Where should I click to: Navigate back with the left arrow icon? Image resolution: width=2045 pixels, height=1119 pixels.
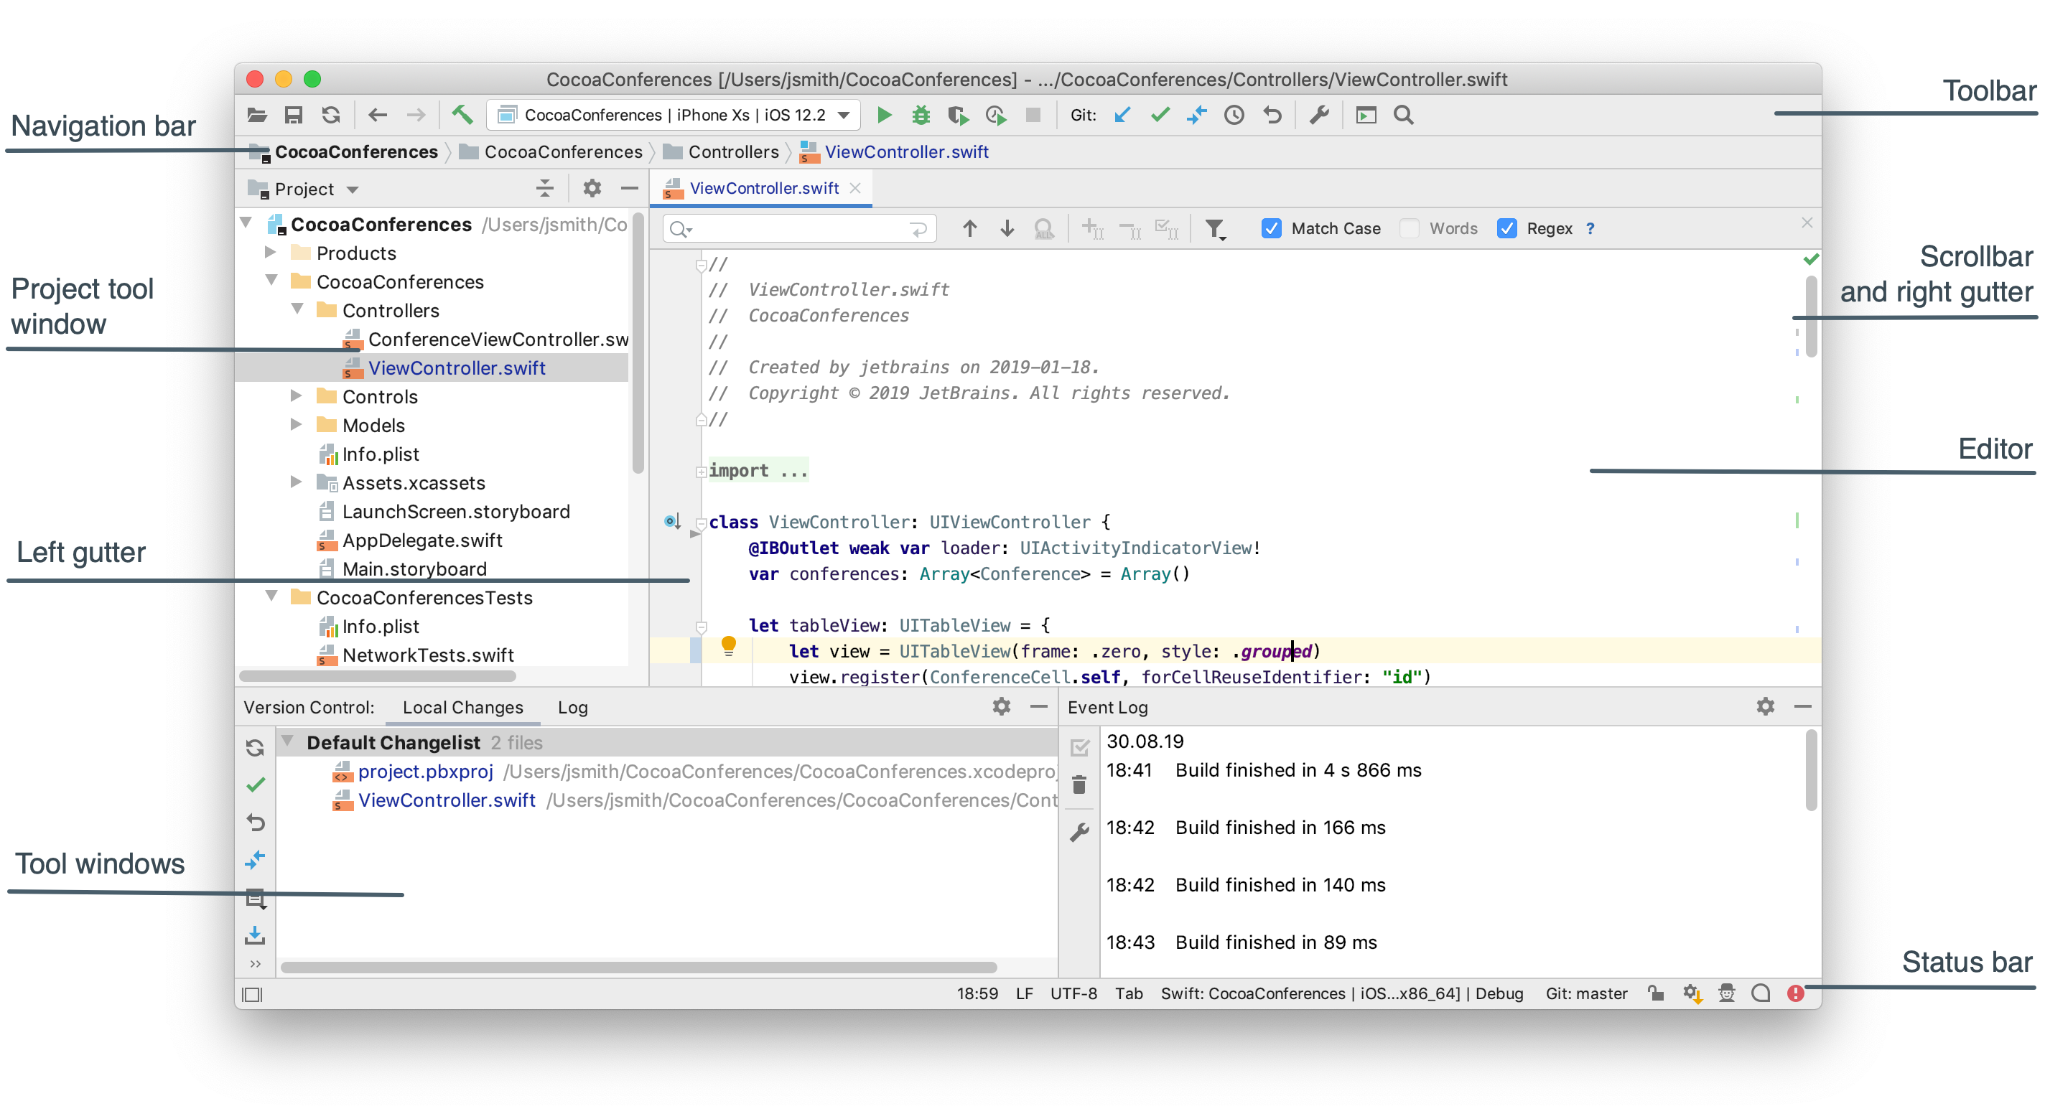378,115
